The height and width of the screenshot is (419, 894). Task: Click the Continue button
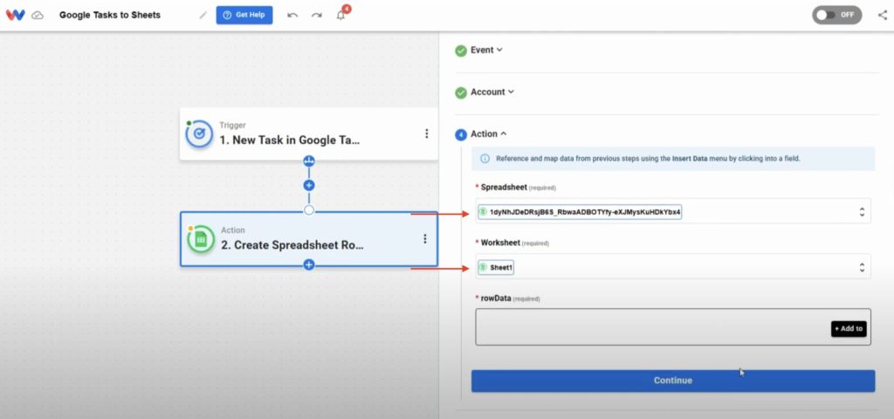tap(673, 381)
